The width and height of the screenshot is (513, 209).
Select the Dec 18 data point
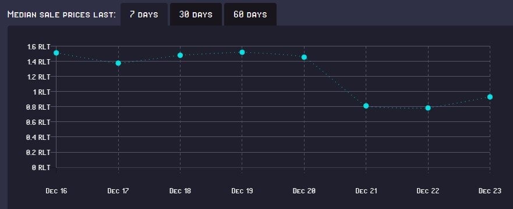tap(180, 55)
